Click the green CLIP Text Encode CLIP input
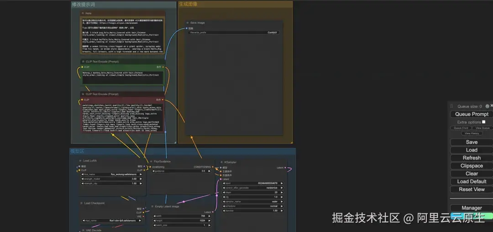 (x=82, y=67)
